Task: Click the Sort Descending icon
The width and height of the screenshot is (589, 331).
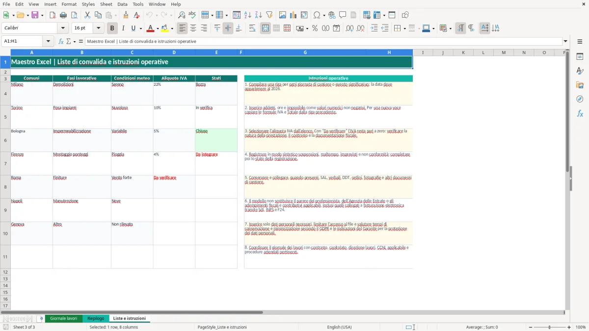Action: tap(258, 15)
